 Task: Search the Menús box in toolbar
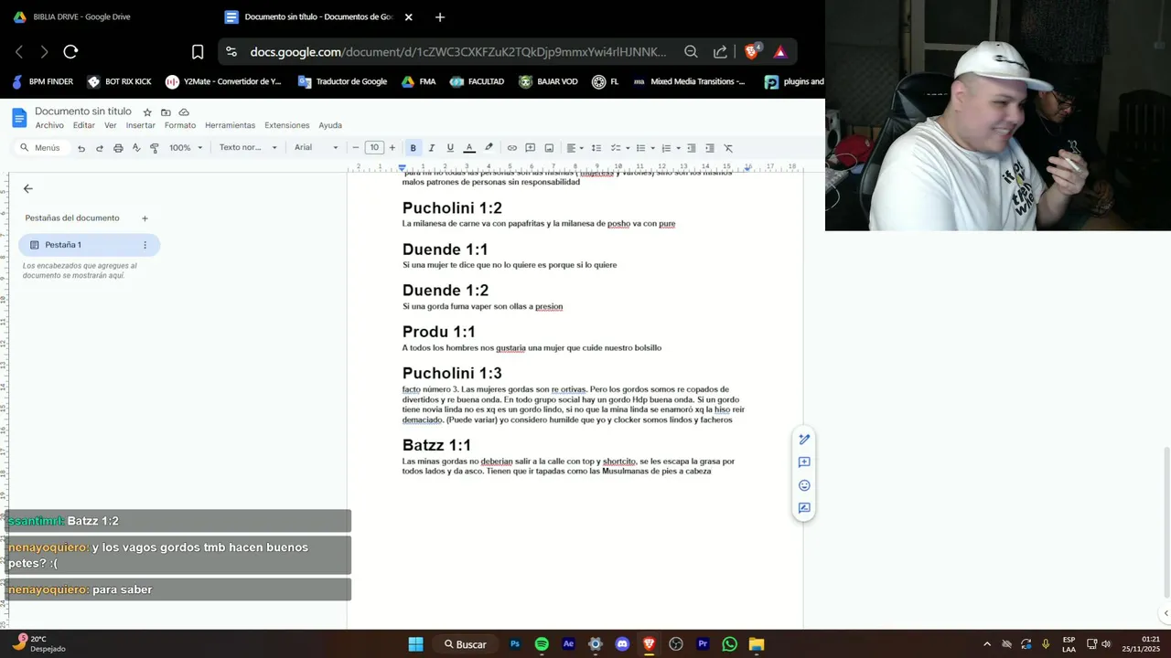tap(42, 148)
